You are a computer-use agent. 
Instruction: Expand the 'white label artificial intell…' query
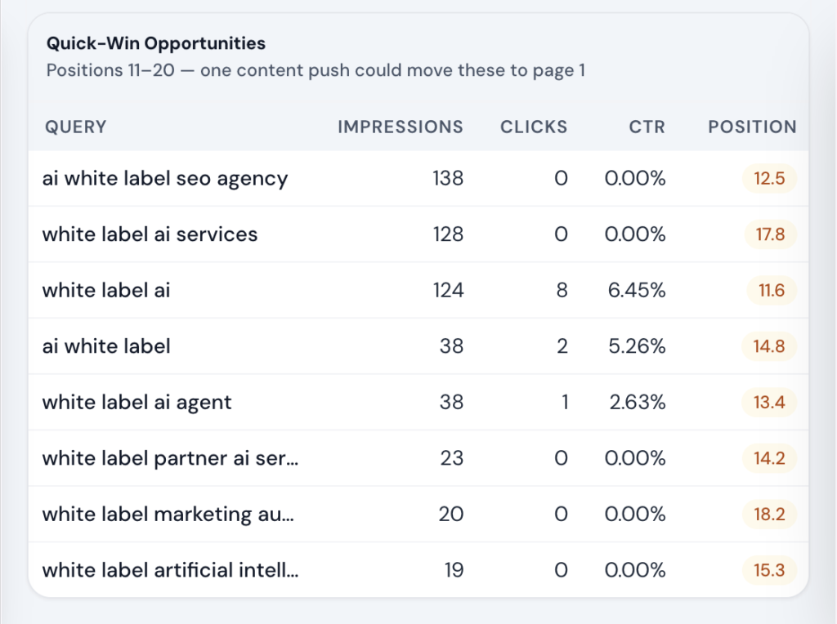coord(172,570)
